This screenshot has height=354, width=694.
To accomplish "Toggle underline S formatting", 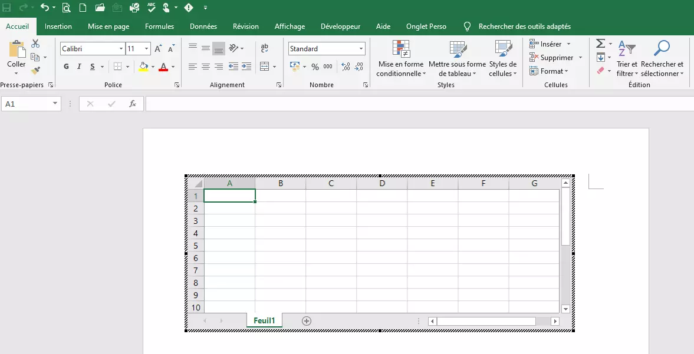I will pos(93,67).
